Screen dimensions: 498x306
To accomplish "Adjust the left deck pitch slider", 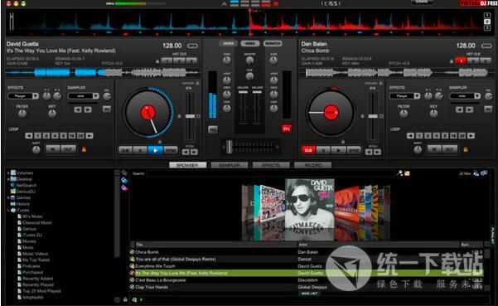I will tap(191, 116).
